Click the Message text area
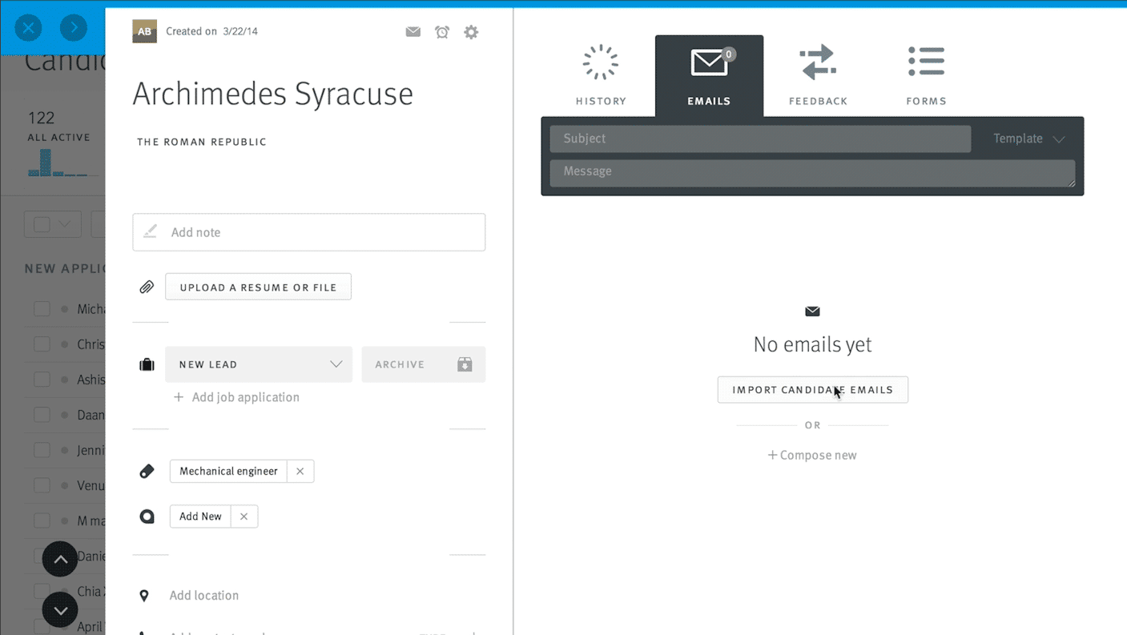 click(812, 173)
